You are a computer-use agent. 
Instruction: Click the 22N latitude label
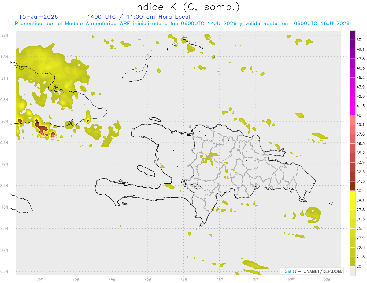point(5,35)
